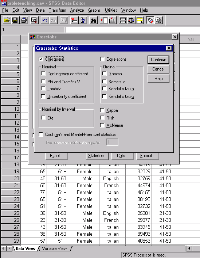Image resolution: width=200 pixels, height=258 pixels.
Task: Click Cancel in Crosstabs: Statistics
Action: pyautogui.click(x=158, y=69)
